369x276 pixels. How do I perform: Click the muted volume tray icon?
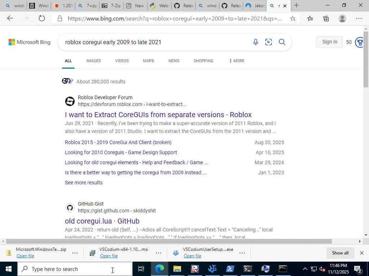[x=322, y=269]
